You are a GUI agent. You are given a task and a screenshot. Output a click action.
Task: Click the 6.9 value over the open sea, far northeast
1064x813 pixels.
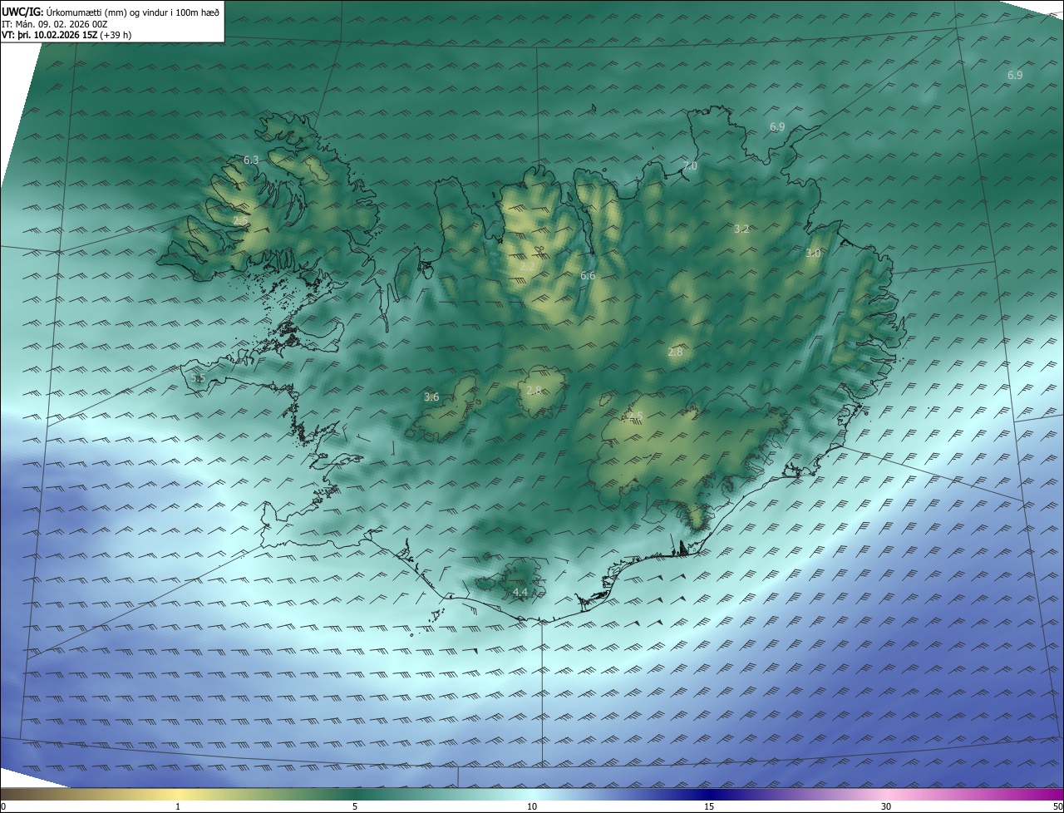1015,75
